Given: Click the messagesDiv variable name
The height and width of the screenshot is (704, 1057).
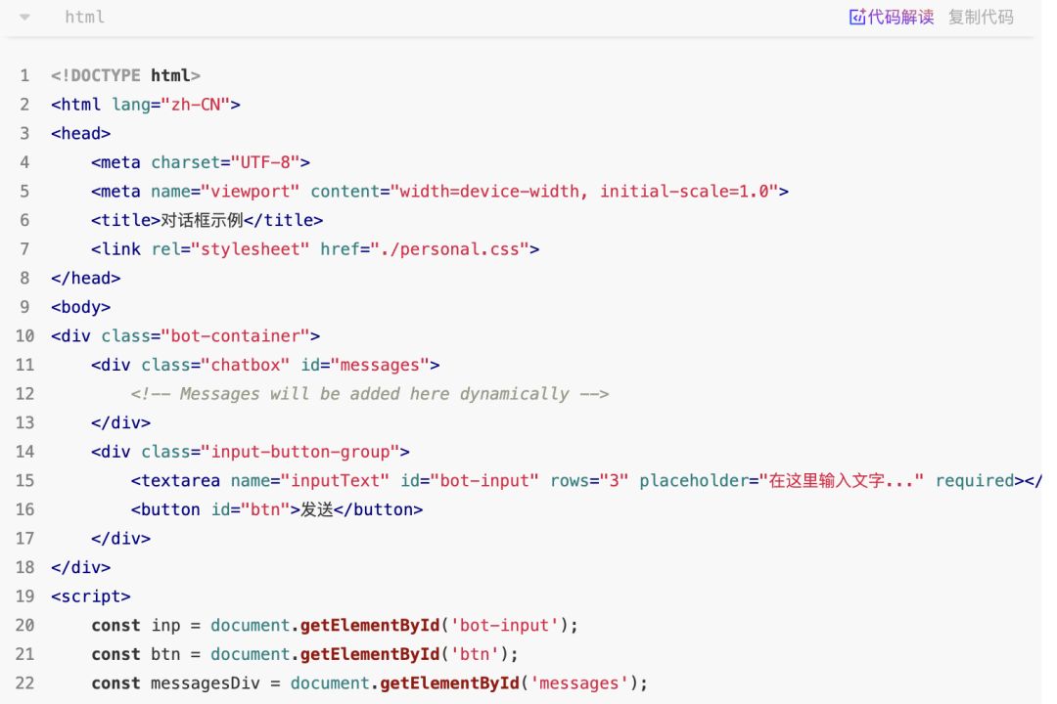Looking at the screenshot, I should pos(206,683).
